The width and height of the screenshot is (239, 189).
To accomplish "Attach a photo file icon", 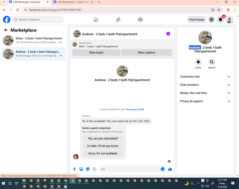I will coord(81,169).
